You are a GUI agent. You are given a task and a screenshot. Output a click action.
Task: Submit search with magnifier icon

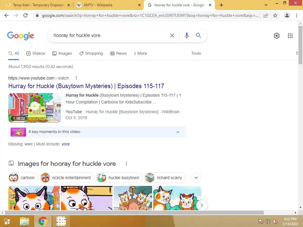click(x=198, y=35)
